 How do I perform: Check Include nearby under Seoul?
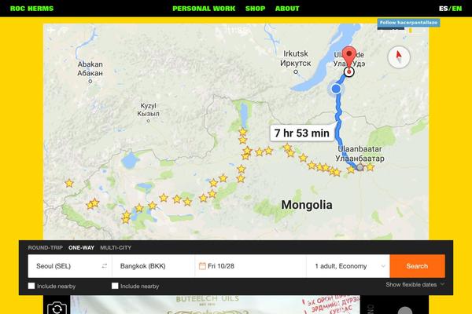tap(31, 286)
